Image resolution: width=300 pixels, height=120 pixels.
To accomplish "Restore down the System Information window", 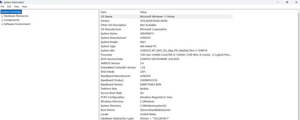I will 287,2.
